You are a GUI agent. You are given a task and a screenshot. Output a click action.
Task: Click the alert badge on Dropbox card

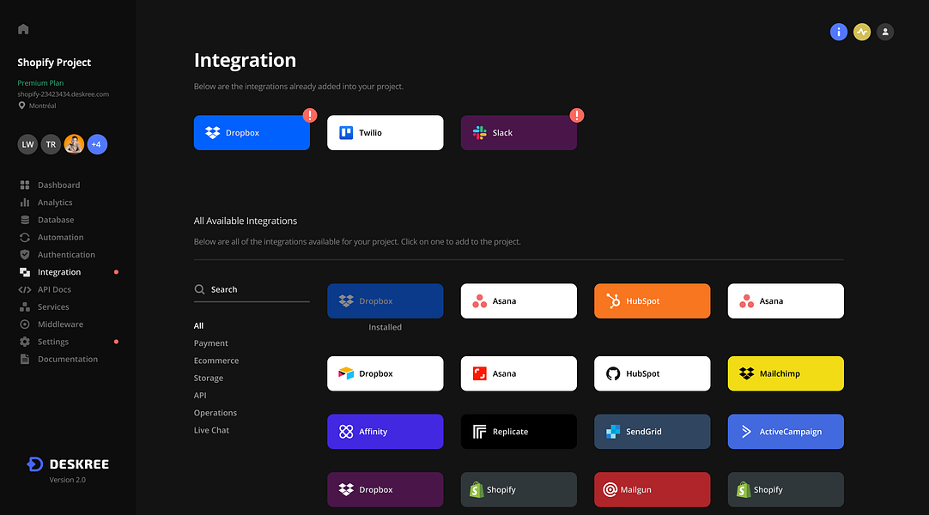[310, 115]
